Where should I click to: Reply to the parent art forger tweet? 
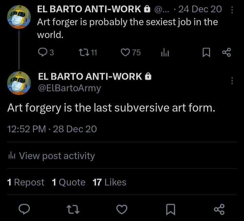click(42, 52)
